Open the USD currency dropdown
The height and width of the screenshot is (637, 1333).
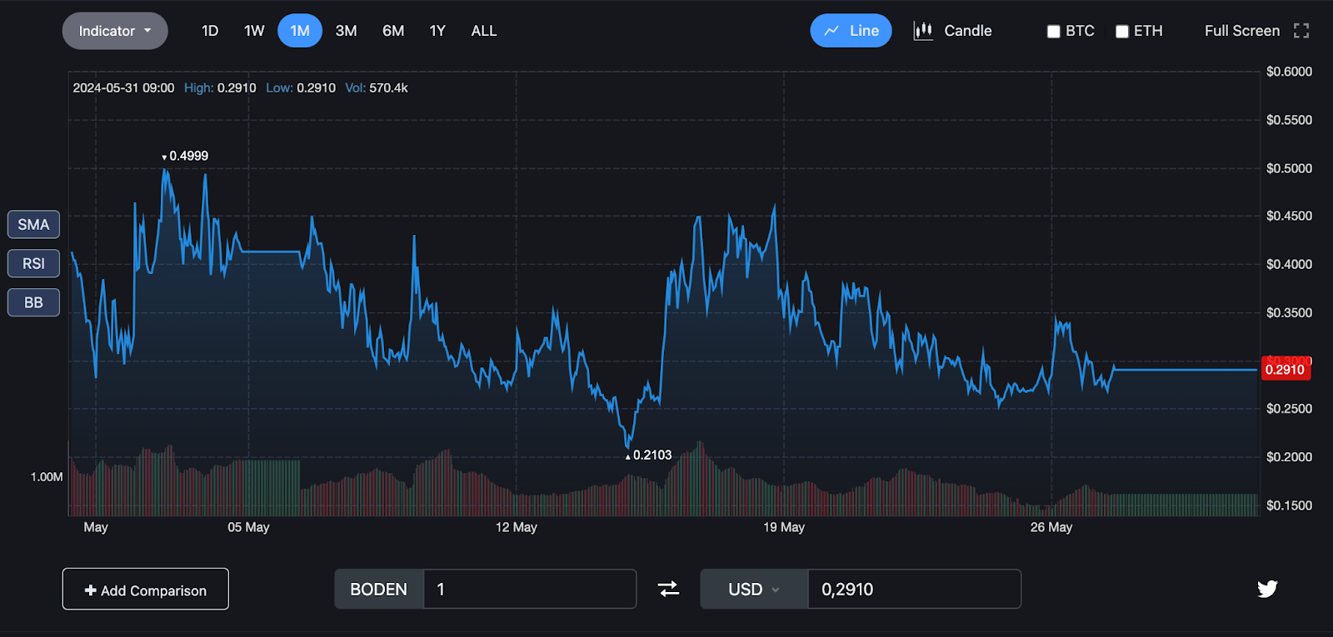pyautogui.click(x=754, y=590)
